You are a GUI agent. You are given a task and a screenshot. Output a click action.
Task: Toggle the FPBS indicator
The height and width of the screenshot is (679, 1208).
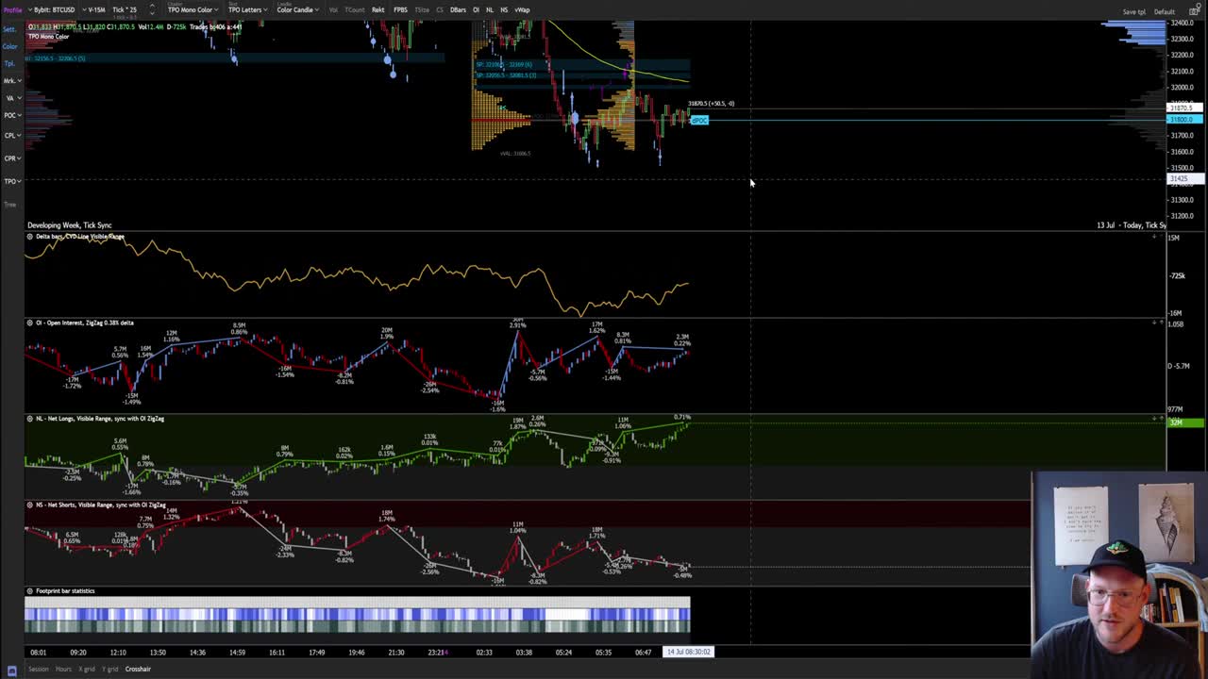click(401, 9)
